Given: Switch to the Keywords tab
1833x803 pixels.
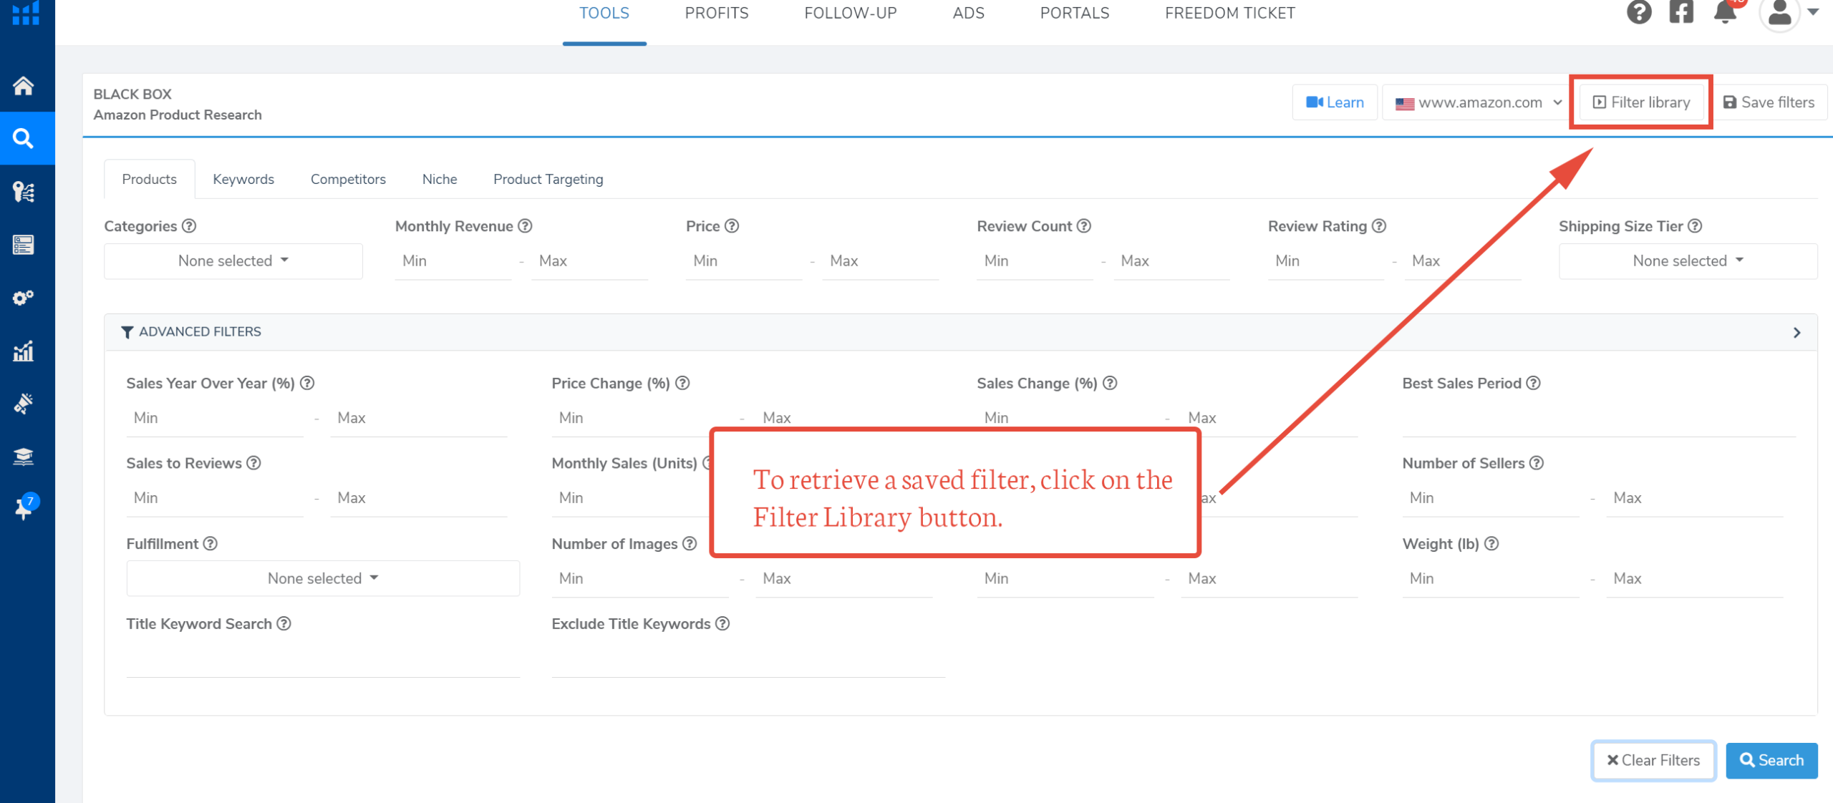Looking at the screenshot, I should coord(243,179).
